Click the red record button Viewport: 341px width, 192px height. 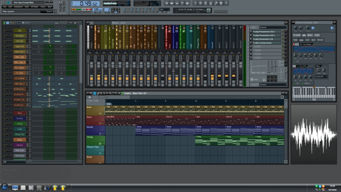pyautogui.click(x=88, y=10)
